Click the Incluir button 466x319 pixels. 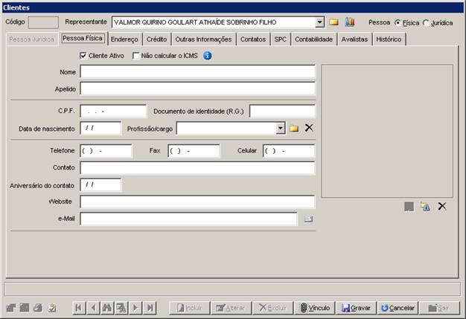pos(190,308)
